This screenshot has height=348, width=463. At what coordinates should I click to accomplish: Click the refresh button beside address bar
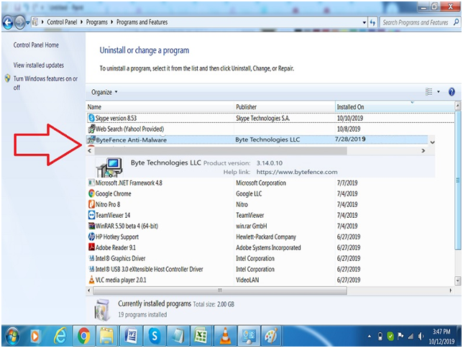372,22
